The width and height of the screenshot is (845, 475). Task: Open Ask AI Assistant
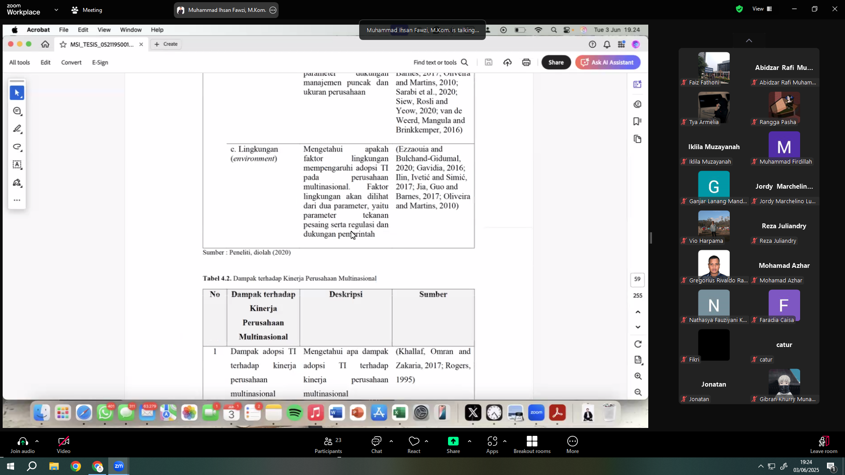tap(607, 62)
